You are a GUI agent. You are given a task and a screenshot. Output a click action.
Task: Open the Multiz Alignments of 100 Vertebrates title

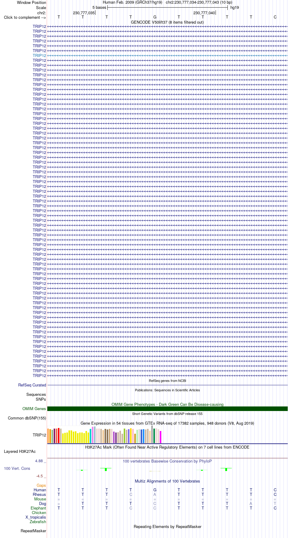pyautogui.click(x=167, y=481)
